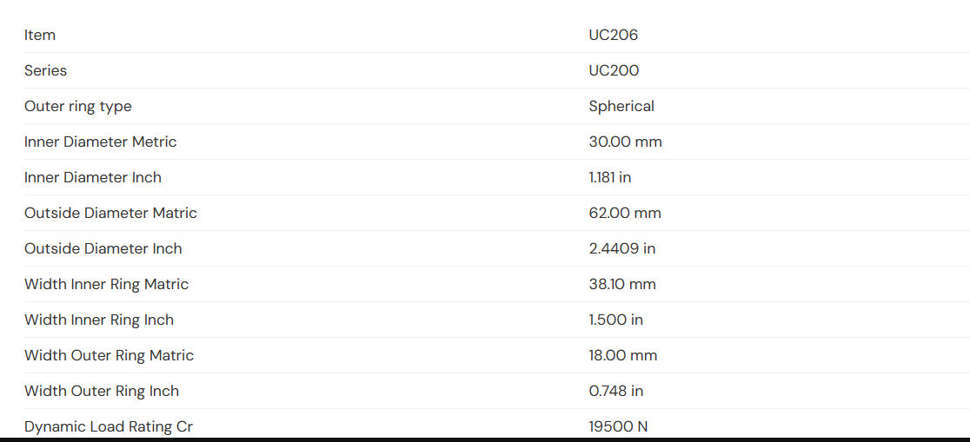970x442 pixels.
Task: Click the Width Inner Ring Matric label
Action: coord(106,284)
